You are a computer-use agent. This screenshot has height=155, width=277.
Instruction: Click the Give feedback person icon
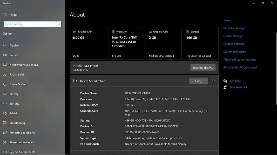tap(225, 87)
